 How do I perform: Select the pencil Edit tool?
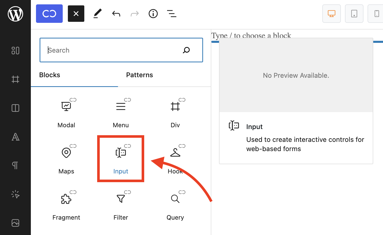97,14
